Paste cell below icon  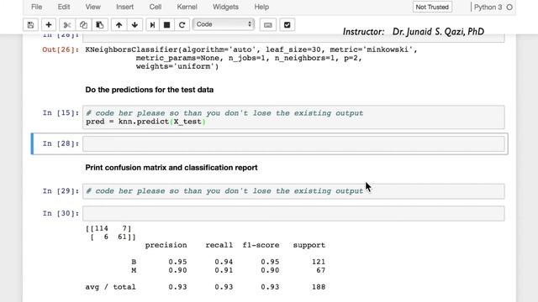(x=100, y=24)
